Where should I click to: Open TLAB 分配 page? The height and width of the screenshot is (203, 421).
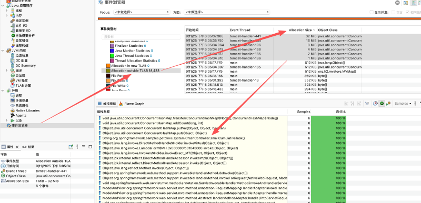tap(23, 86)
